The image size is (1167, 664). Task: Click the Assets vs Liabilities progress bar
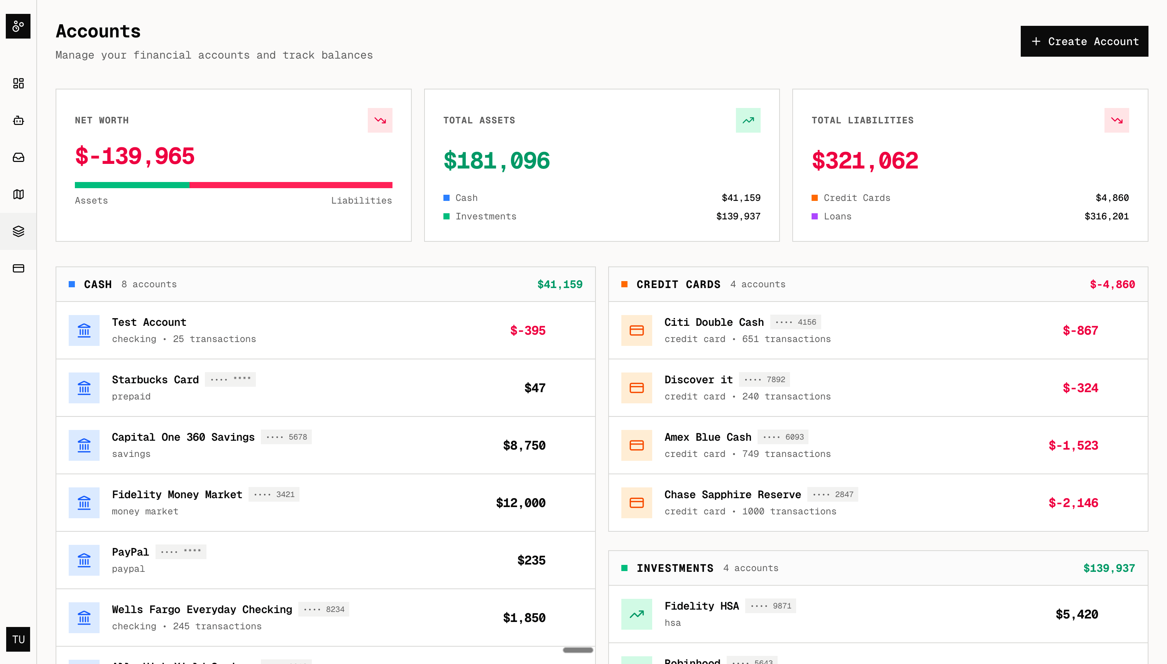233,185
